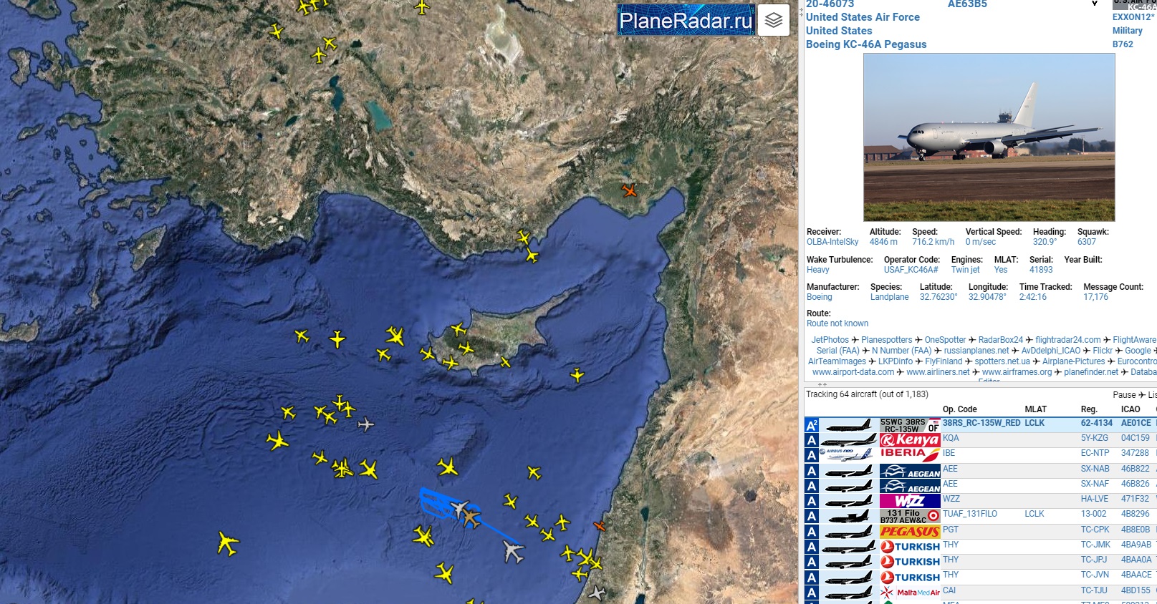1157x604 pixels.
Task: Open the www.airframes.org lookup link
Action: tap(1017, 372)
